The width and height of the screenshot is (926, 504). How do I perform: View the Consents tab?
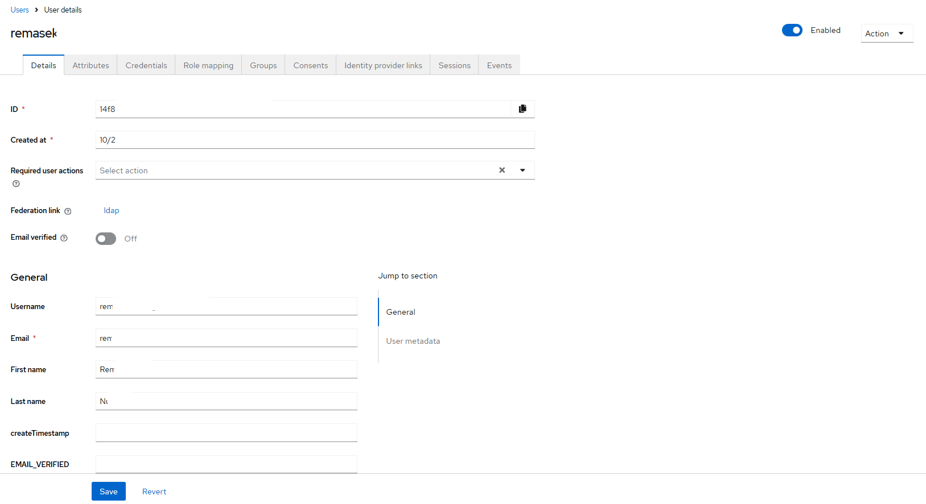[311, 65]
